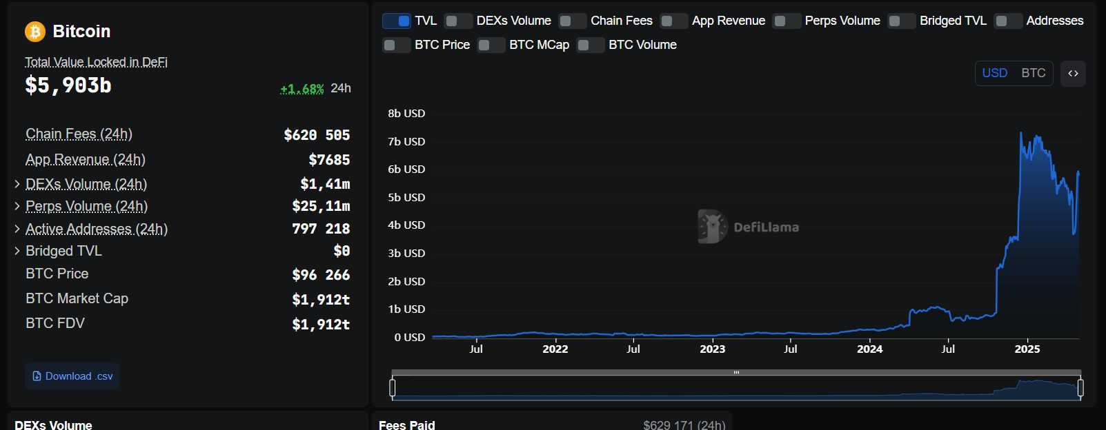Click the 797 218 active addresses value
The image size is (1106, 430).
click(x=321, y=229)
